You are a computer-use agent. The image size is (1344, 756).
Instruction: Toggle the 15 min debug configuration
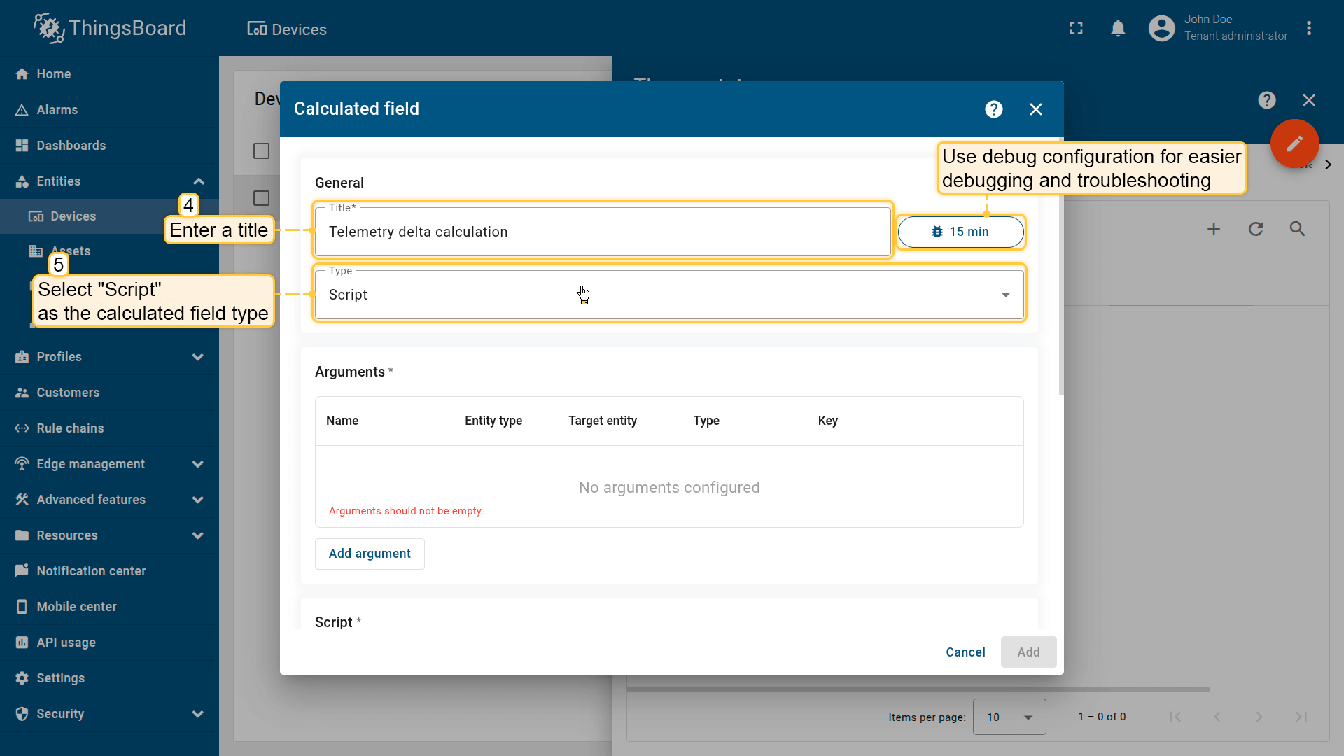(960, 232)
